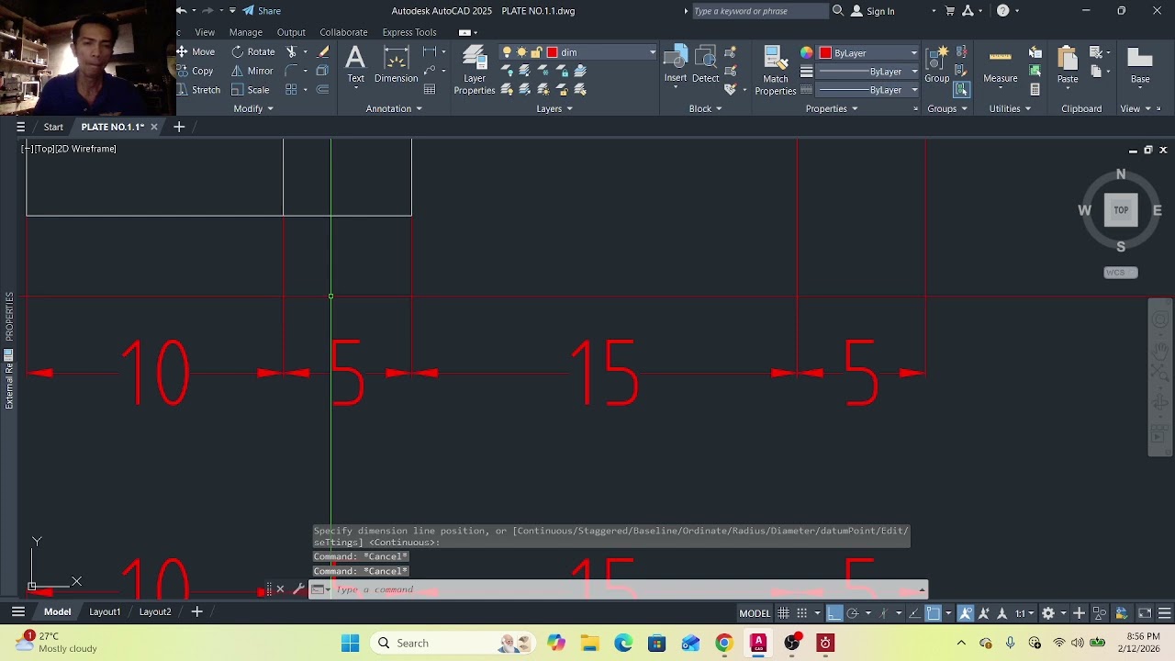Switch to the Layout1 tab

tap(105, 612)
